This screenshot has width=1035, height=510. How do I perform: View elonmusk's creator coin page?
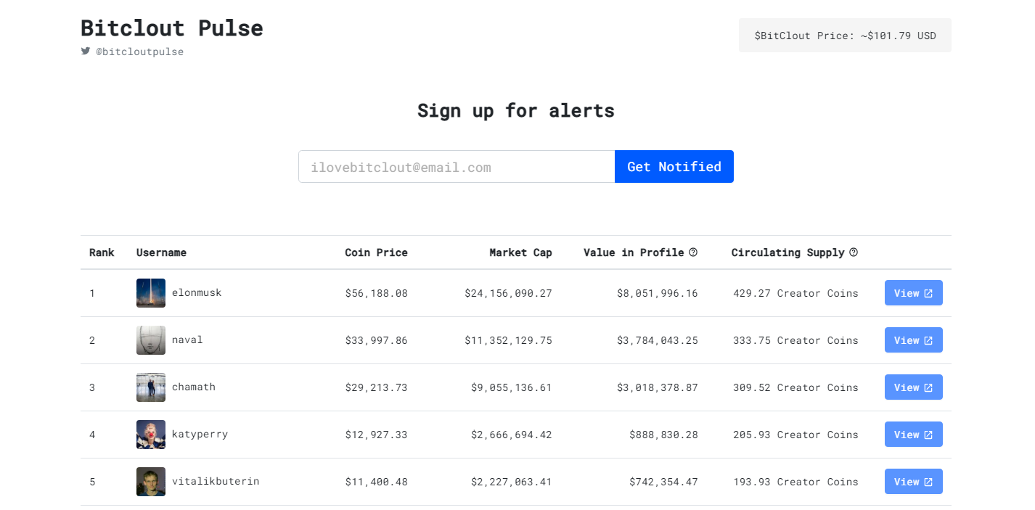coord(913,293)
